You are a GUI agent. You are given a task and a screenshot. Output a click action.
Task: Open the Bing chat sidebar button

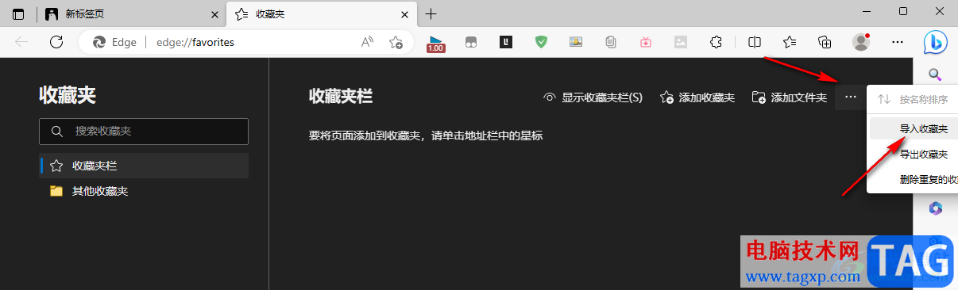tap(935, 42)
